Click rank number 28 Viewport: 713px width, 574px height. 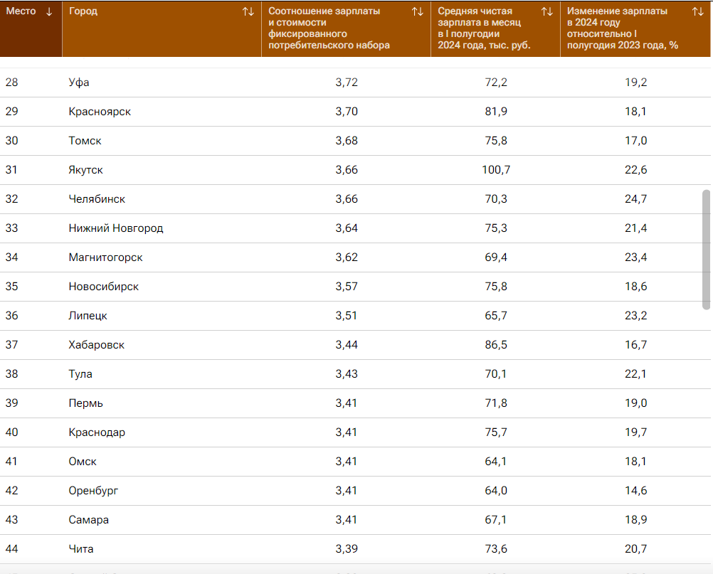12,83
